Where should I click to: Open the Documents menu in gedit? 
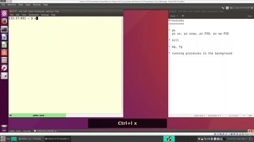pyautogui.click(x=213, y=11)
